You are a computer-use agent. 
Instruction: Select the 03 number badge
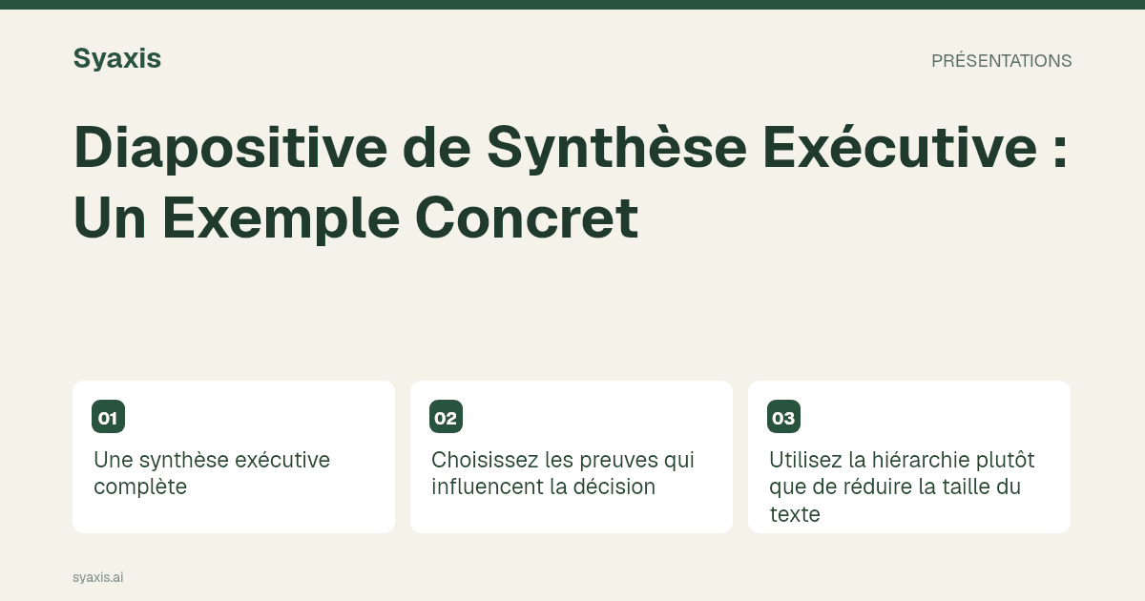coord(783,417)
